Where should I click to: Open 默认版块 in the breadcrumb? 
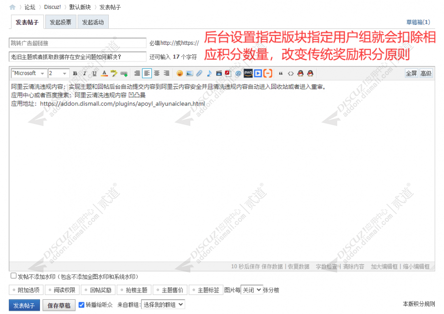click(x=80, y=7)
